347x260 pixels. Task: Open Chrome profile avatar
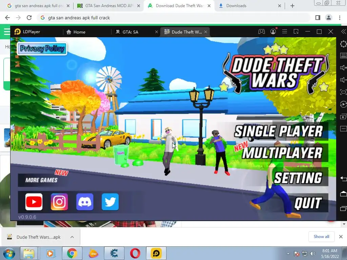coord(329,18)
